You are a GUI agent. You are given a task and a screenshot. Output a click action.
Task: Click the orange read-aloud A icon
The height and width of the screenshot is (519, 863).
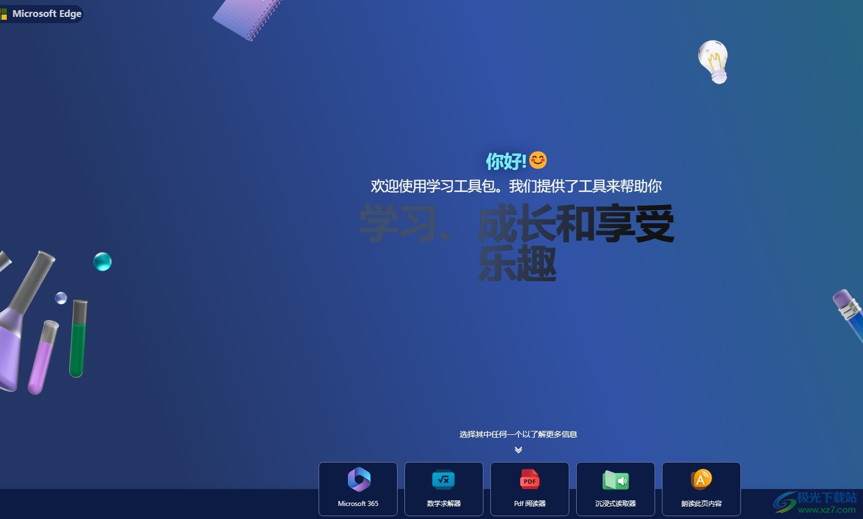pos(701,479)
